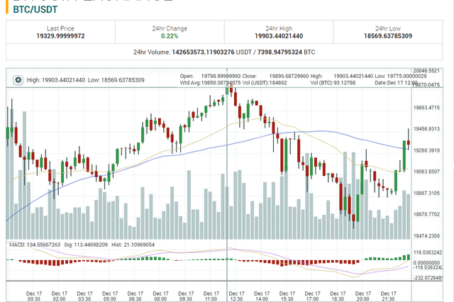This screenshot has height=302, width=454.
Task: Click Sig: 113.44698209 label
Action: (86, 245)
